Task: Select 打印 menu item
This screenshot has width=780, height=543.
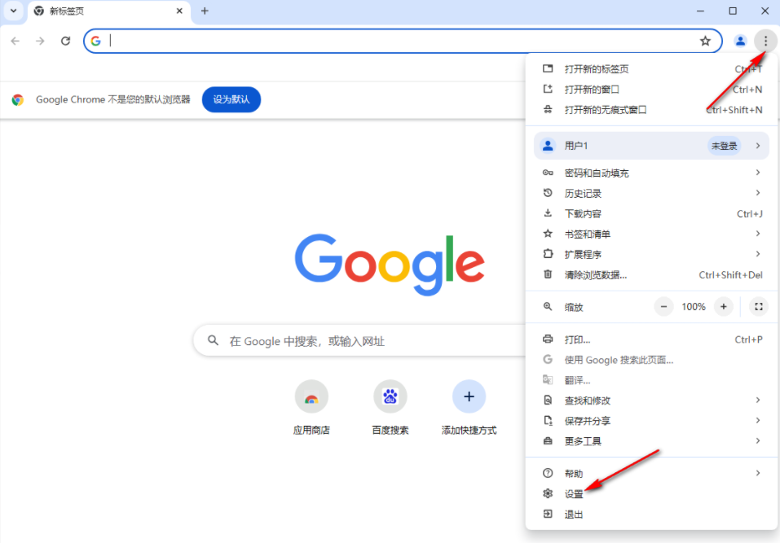Action: (652, 339)
